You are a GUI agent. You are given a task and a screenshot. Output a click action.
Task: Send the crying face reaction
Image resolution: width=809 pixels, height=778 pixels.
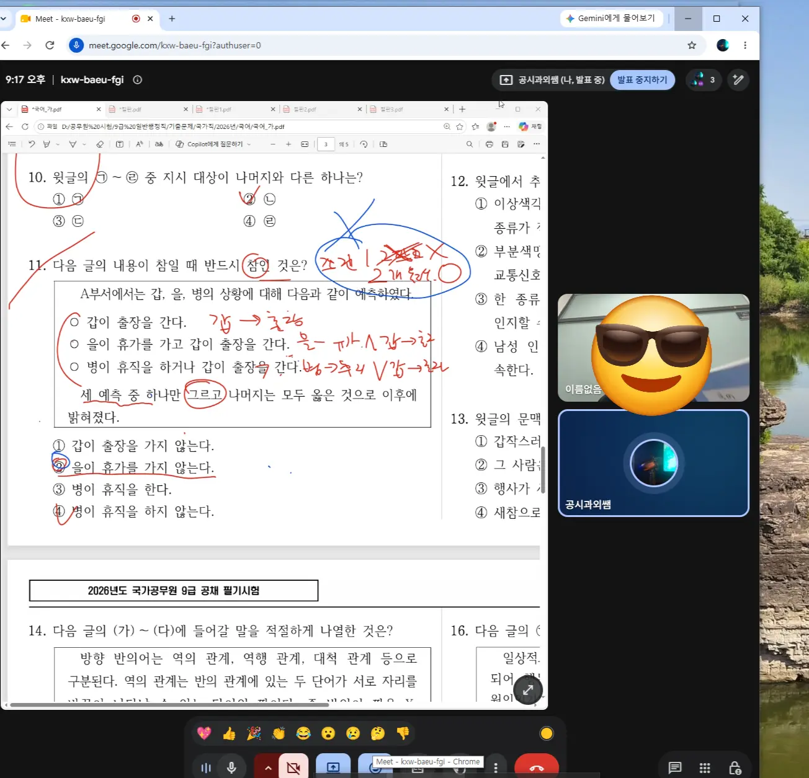353,733
